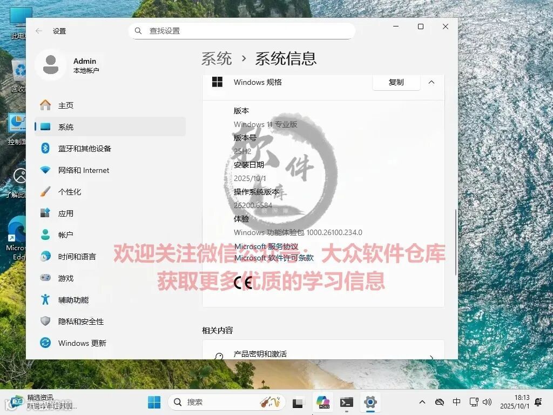553x415 pixels.
Task: Open the notification bell icon in tray
Action: (538, 402)
